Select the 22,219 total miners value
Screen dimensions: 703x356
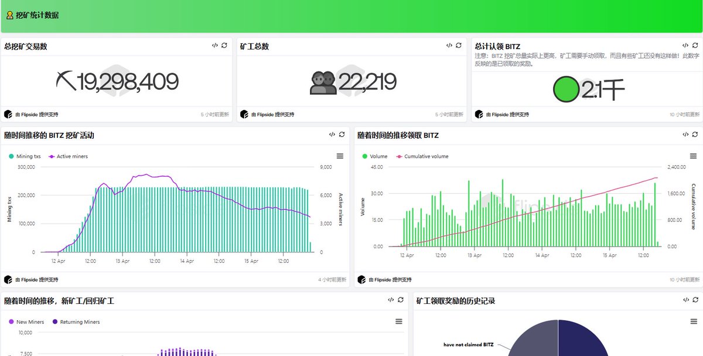(x=367, y=82)
